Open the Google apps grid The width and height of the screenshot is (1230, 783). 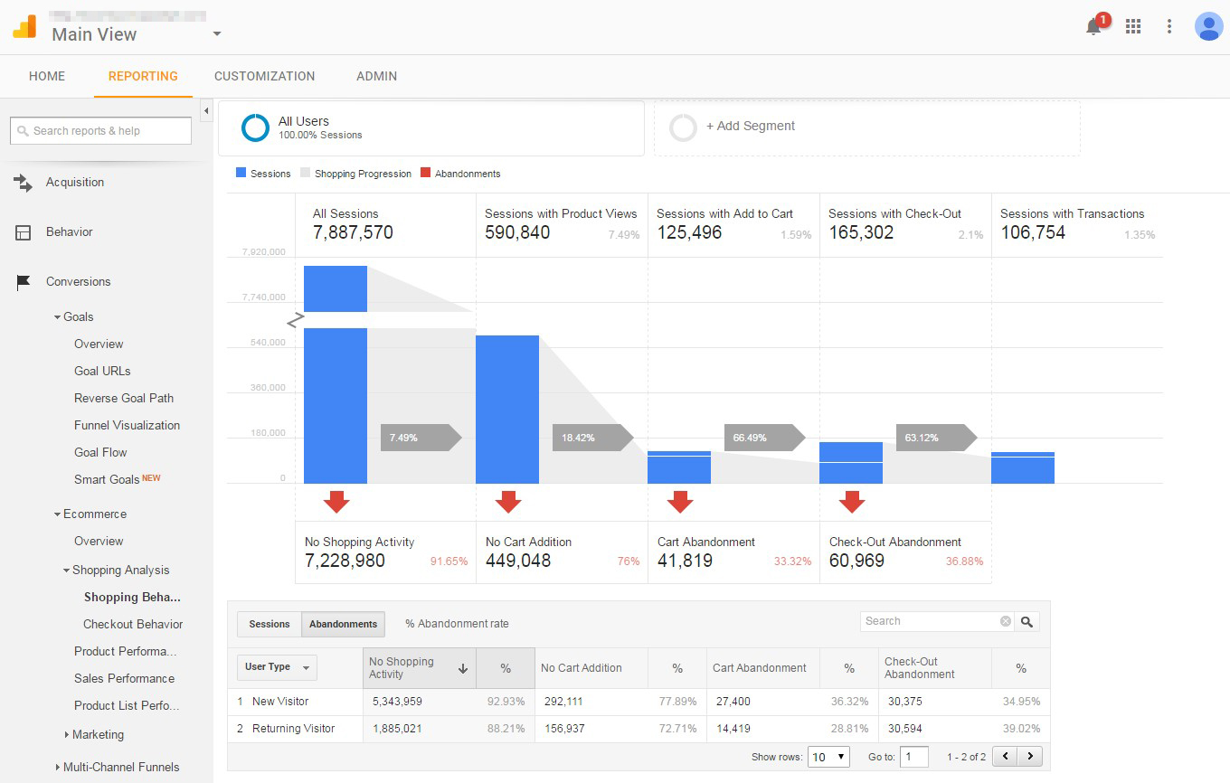[1133, 26]
